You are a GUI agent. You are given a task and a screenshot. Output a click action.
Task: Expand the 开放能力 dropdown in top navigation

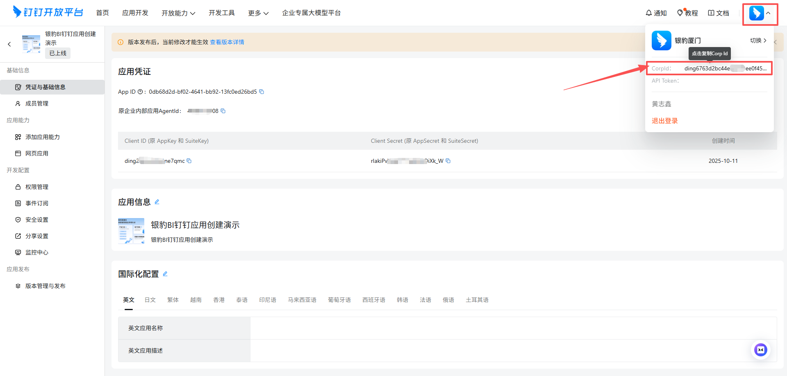pyautogui.click(x=179, y=13)
